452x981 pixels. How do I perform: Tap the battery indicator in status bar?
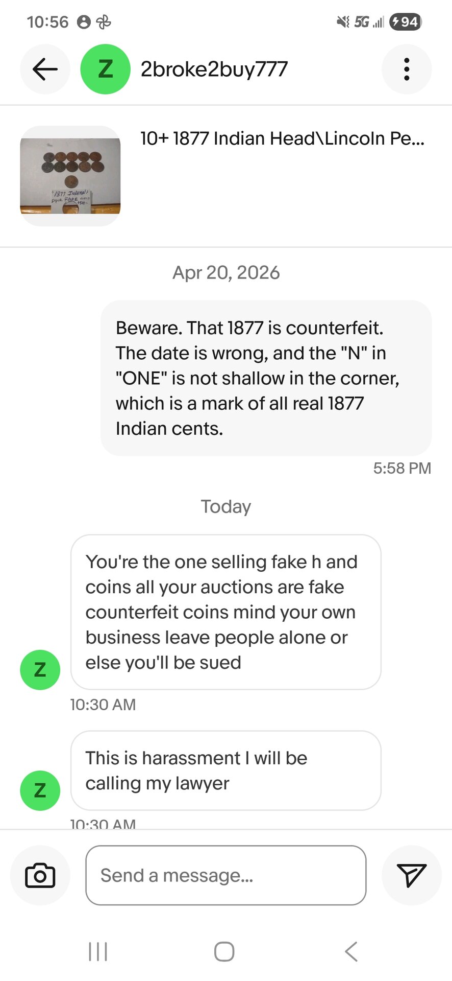pos(406,22)
